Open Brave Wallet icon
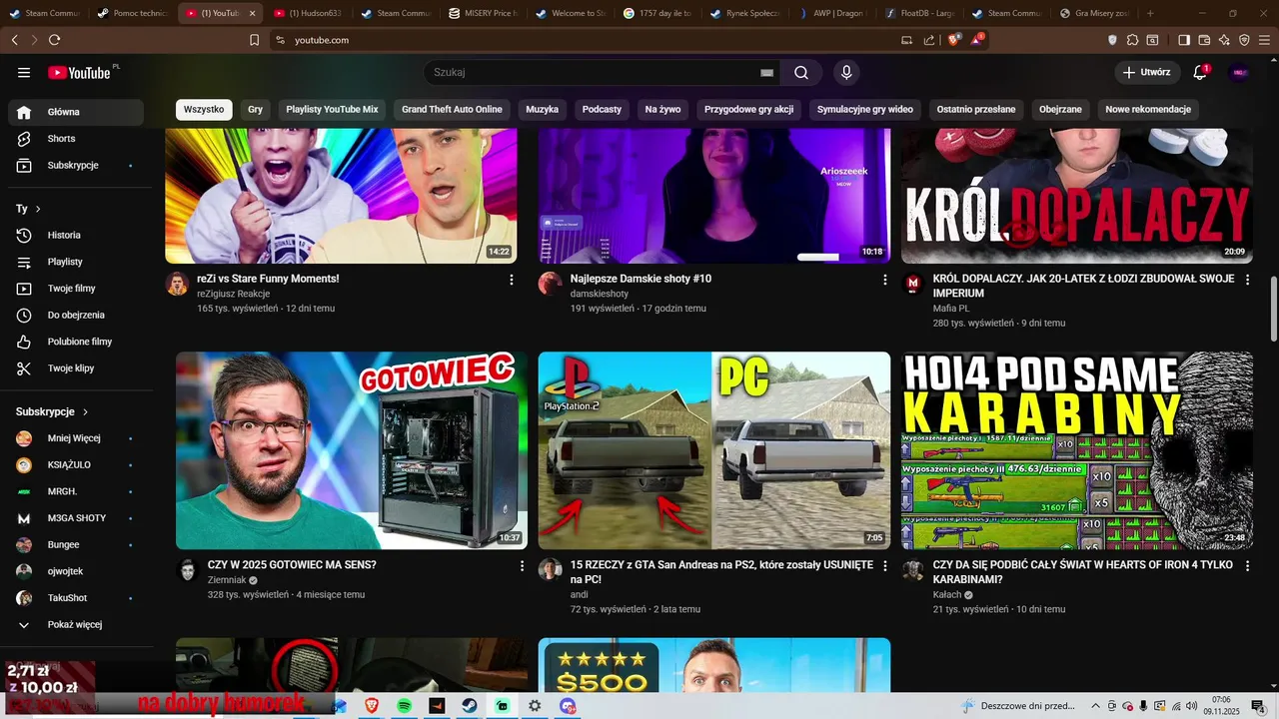This screenshot has height=719, width=1279. [x=1204, y=40]
